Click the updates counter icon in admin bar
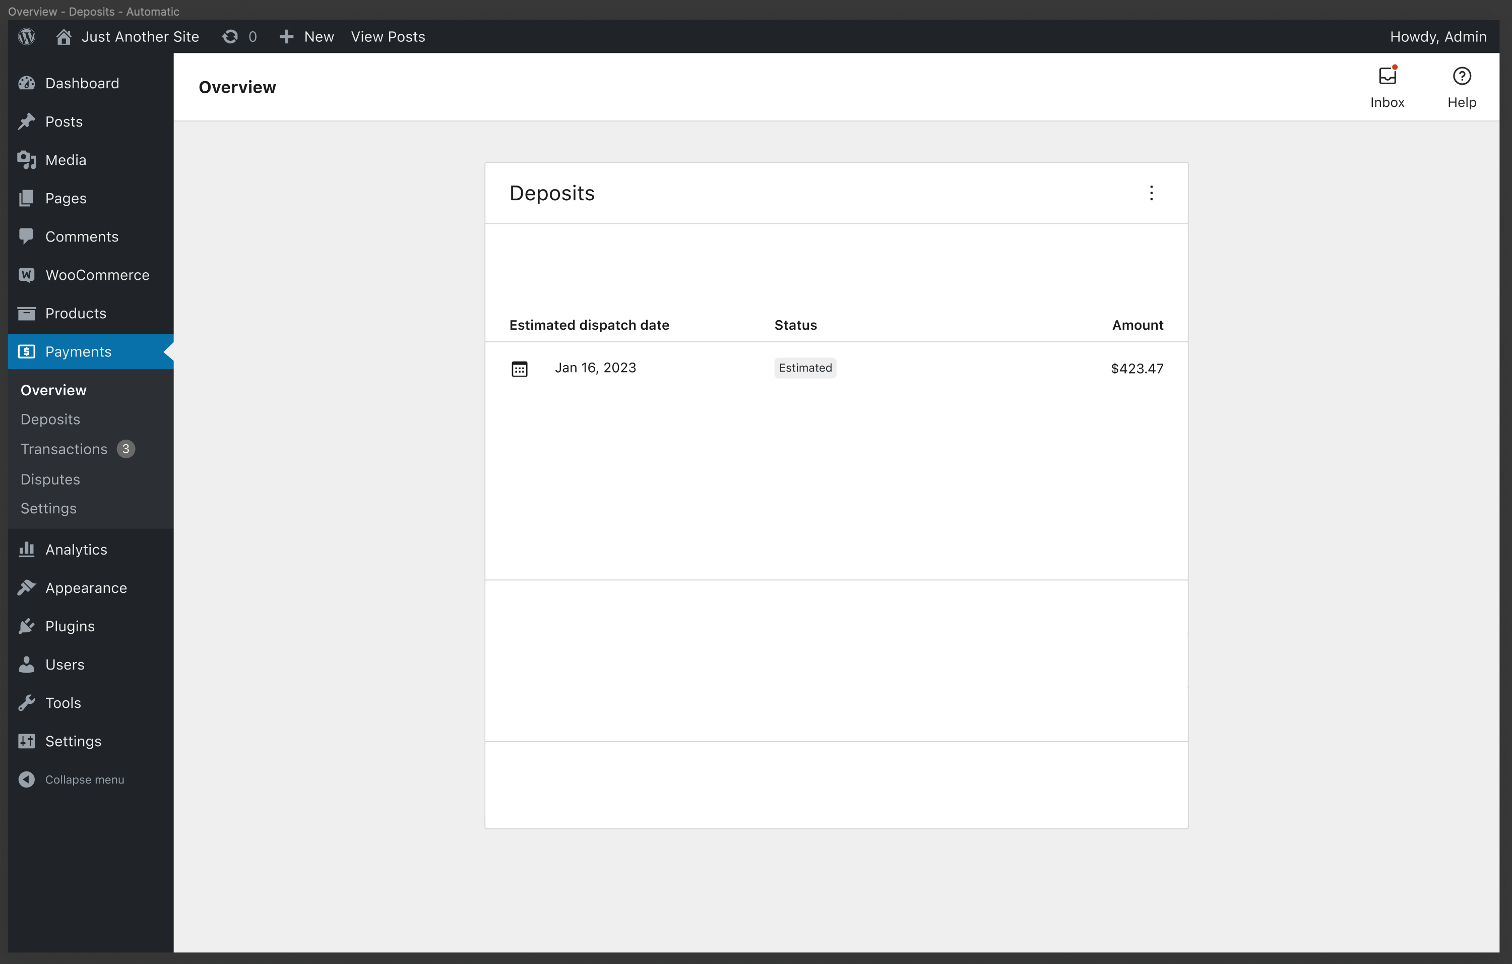1512x964 pixels. (230, 36)
